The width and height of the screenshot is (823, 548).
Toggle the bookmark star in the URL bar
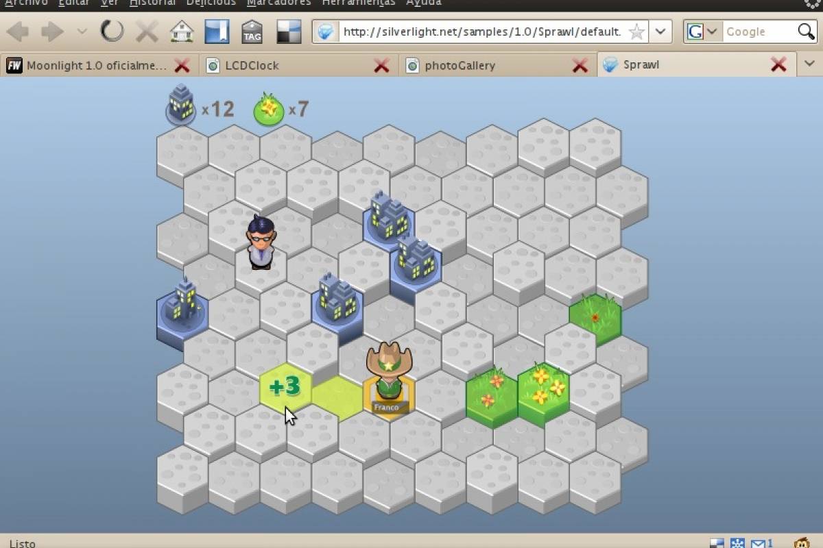click(636, 32)
